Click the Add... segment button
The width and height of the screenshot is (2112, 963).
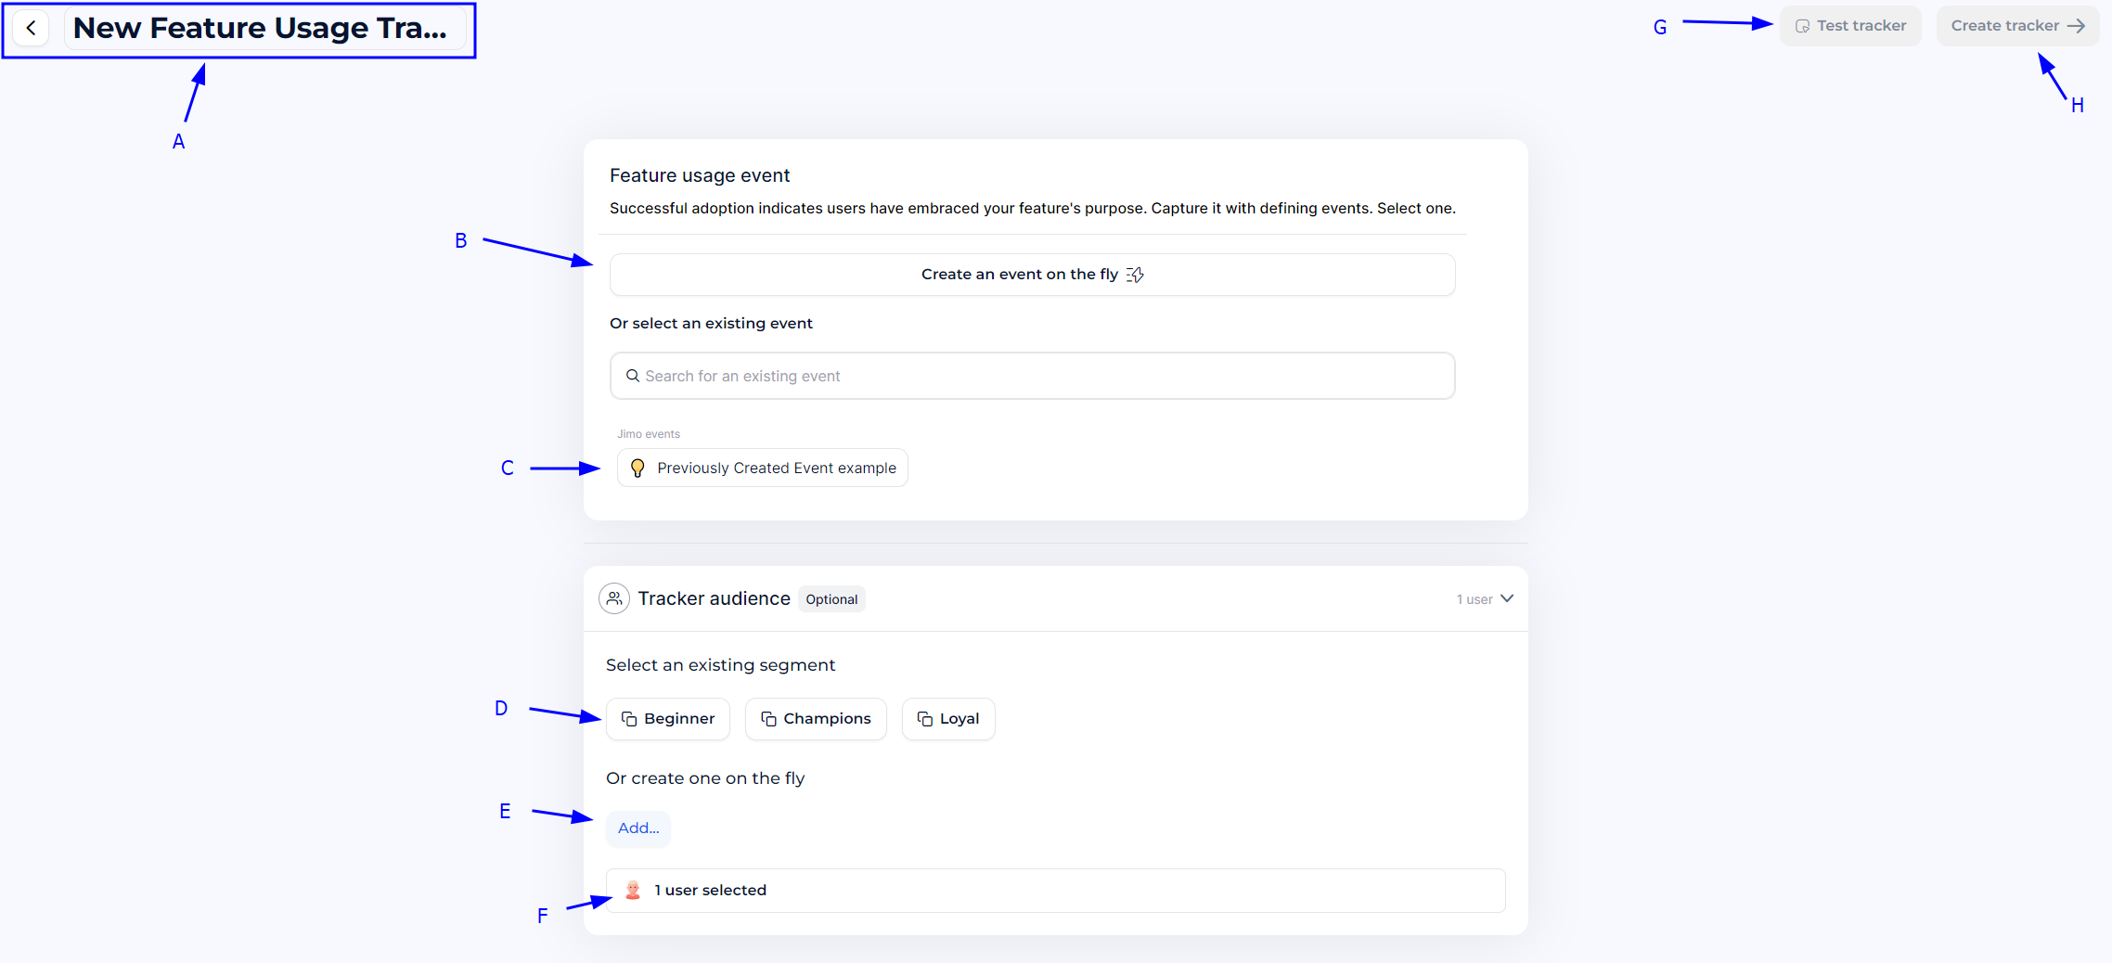click(638, 828)
